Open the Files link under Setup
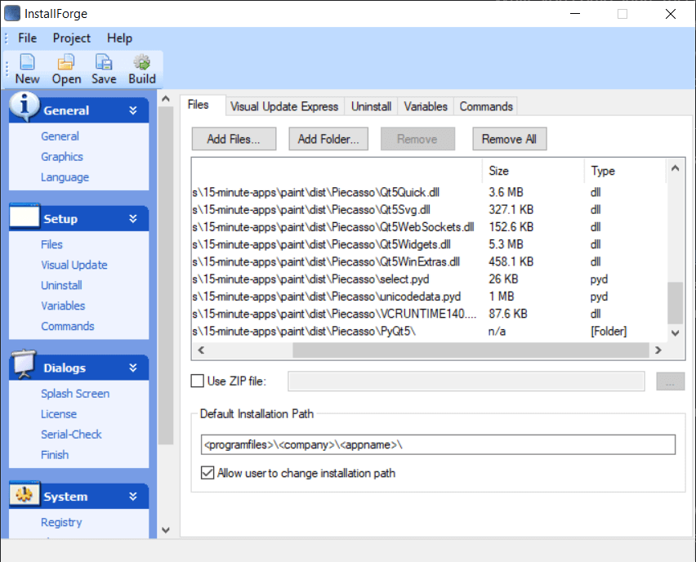 coord(51,244)
